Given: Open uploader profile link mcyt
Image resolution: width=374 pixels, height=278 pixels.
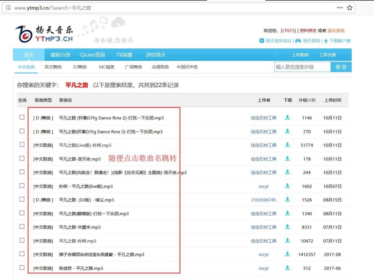Looking at the screenshot, I should pos(264,186).
